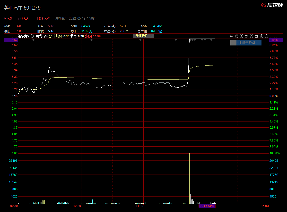Click the 5.16 previous close axis label

[14, 96]
